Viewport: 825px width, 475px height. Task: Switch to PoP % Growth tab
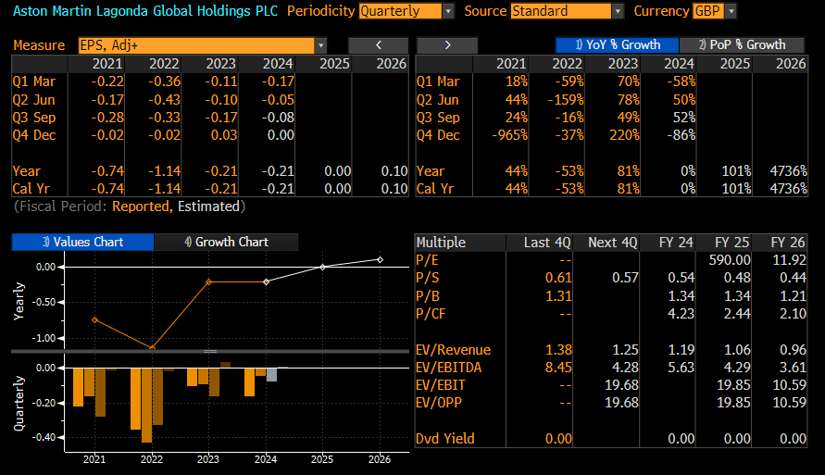point(742,45)
